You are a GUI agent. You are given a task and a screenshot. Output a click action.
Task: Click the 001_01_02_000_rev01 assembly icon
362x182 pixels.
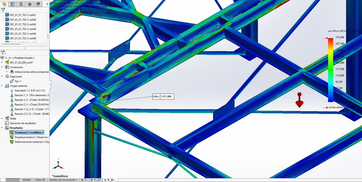(7, 62)
